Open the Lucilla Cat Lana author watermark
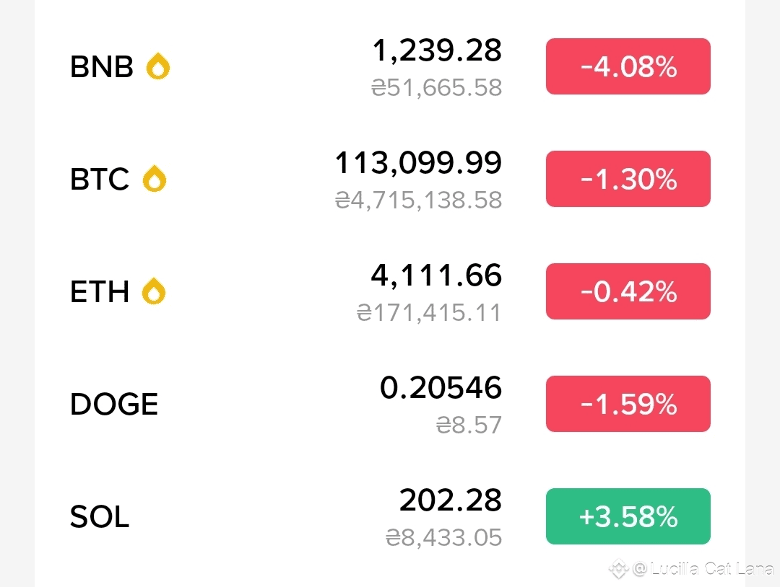The width and height of the screenshot is (780, 587). tap(703, 569)
